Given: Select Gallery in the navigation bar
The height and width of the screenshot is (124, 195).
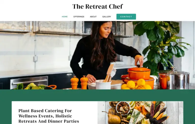Looking at the screenshot, I should click(x=107, y=17).
